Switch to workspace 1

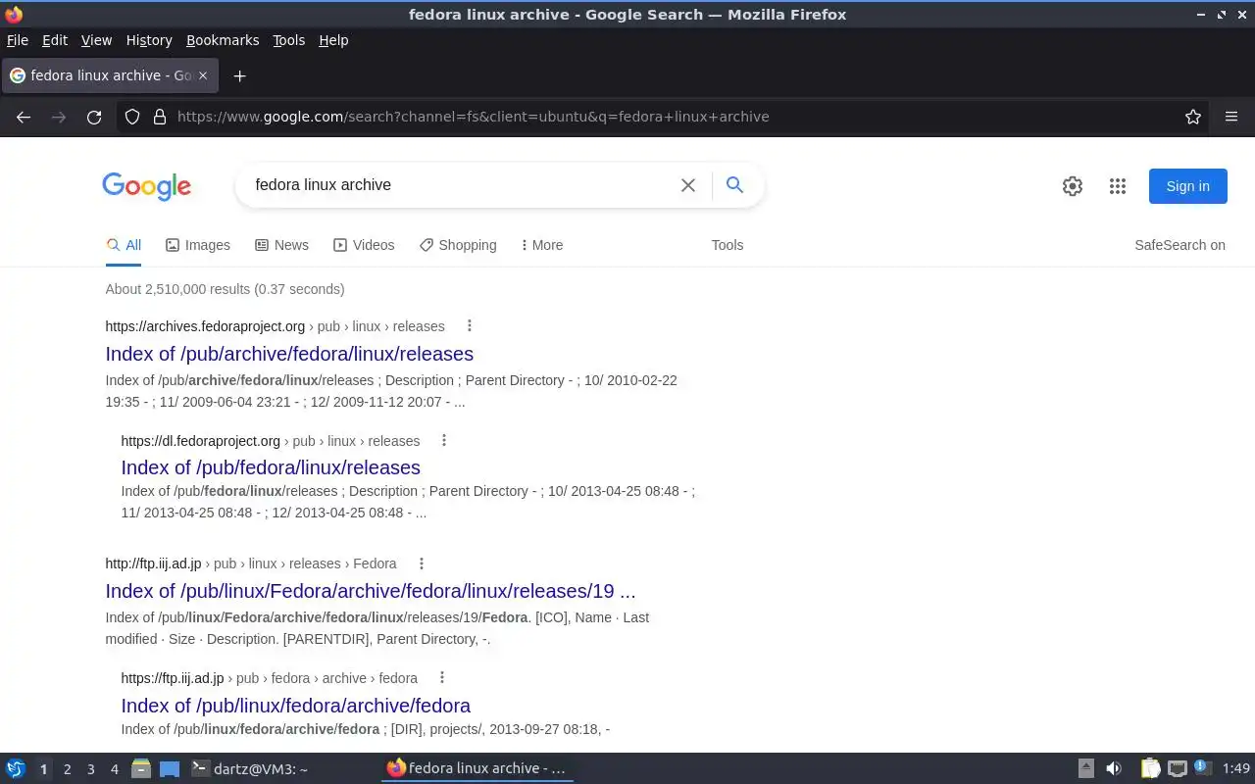pyautogui.click(x=43, y=770)
